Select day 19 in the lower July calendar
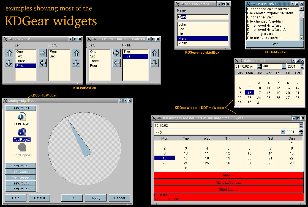 coord(228,158)
